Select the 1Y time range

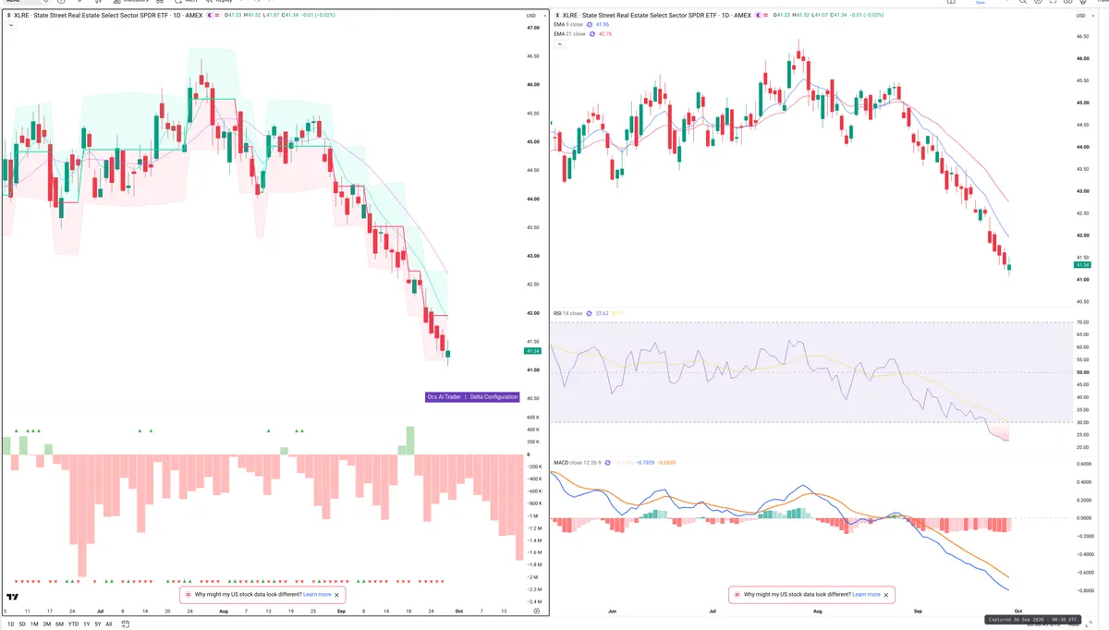click(86, 624)
